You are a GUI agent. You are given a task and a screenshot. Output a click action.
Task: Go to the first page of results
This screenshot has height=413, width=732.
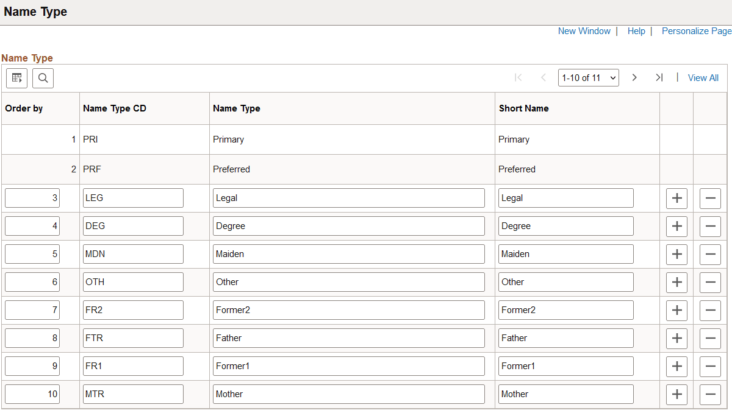(518, 77)
